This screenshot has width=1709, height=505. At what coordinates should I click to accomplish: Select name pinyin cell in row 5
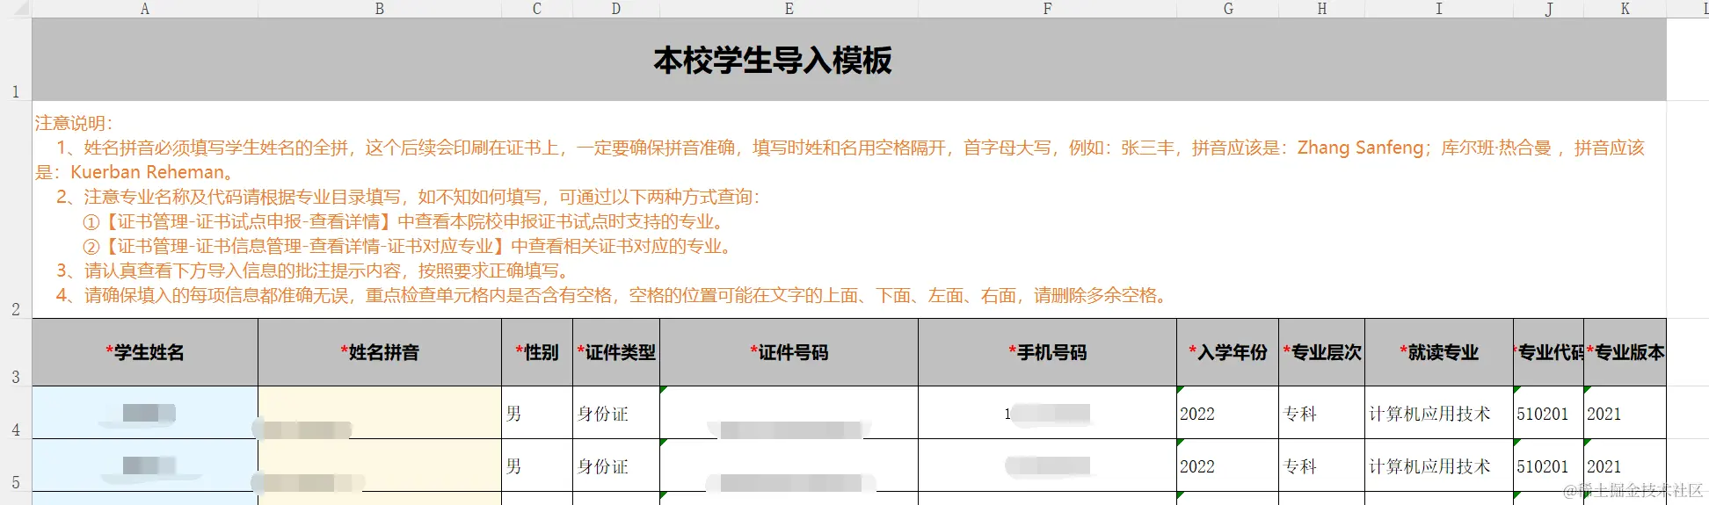click(x=380, y=465)
